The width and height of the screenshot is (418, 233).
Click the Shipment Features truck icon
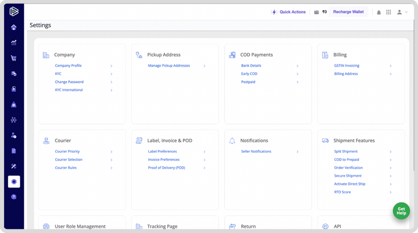point(325,140)
